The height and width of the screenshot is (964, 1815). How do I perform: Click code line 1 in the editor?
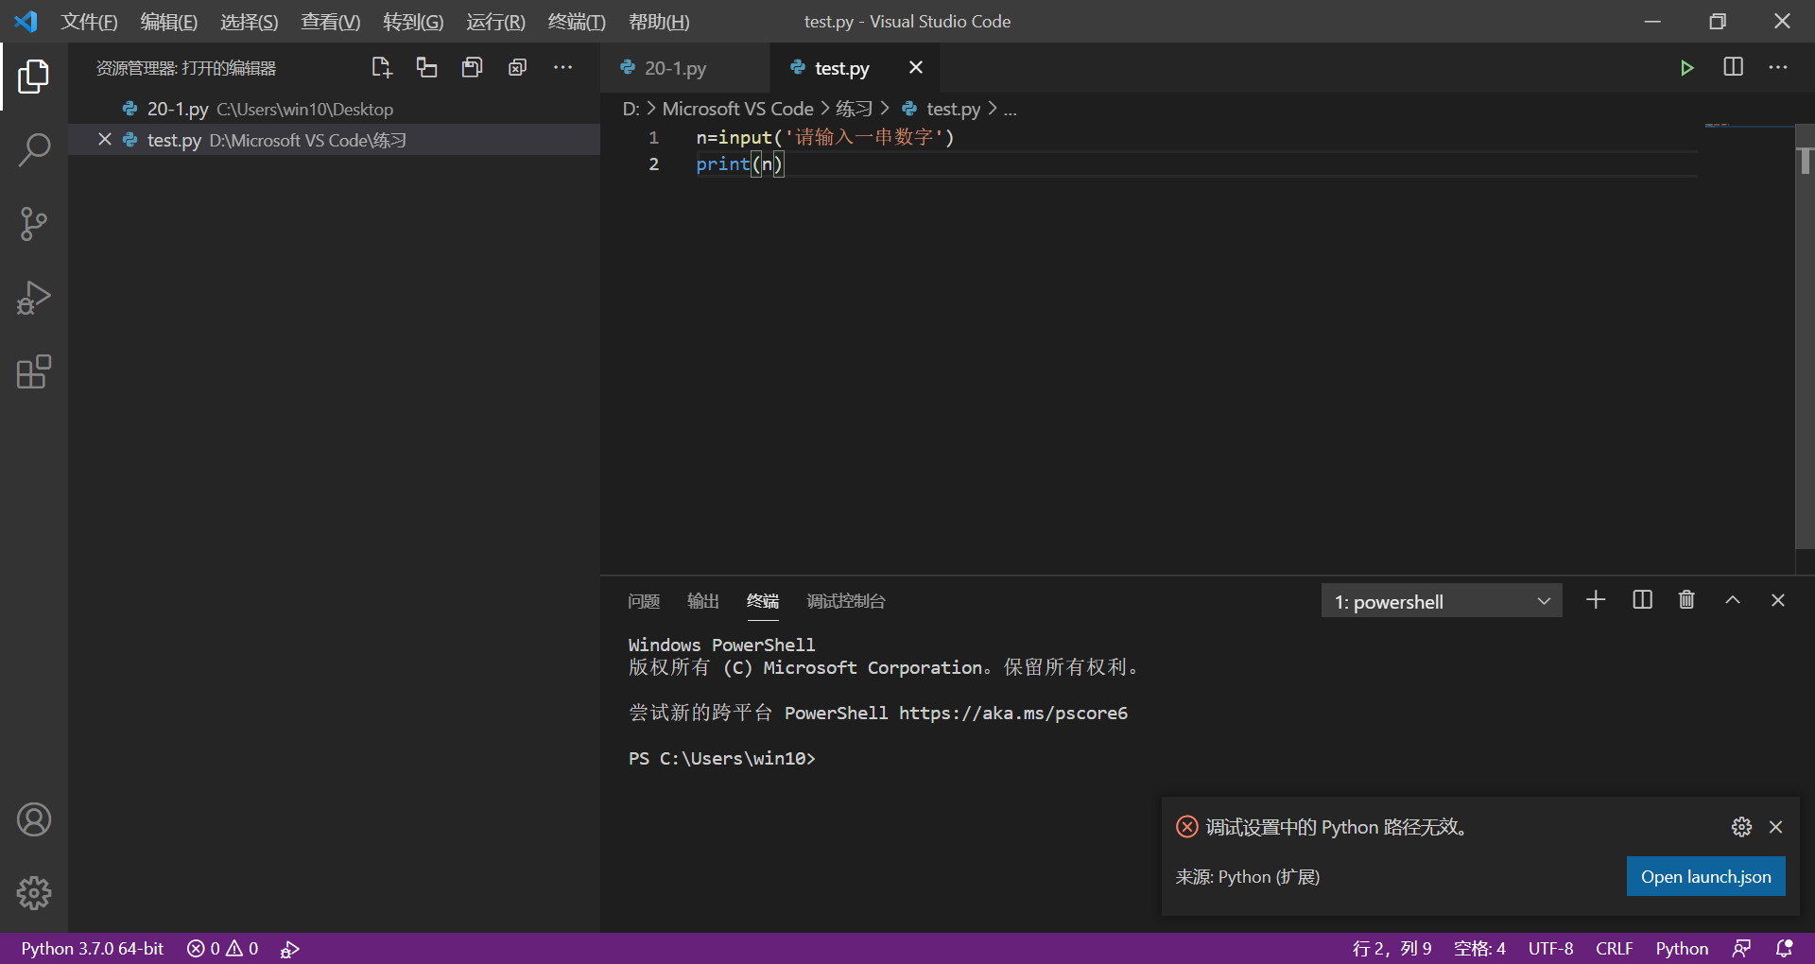tap(825, 137)
